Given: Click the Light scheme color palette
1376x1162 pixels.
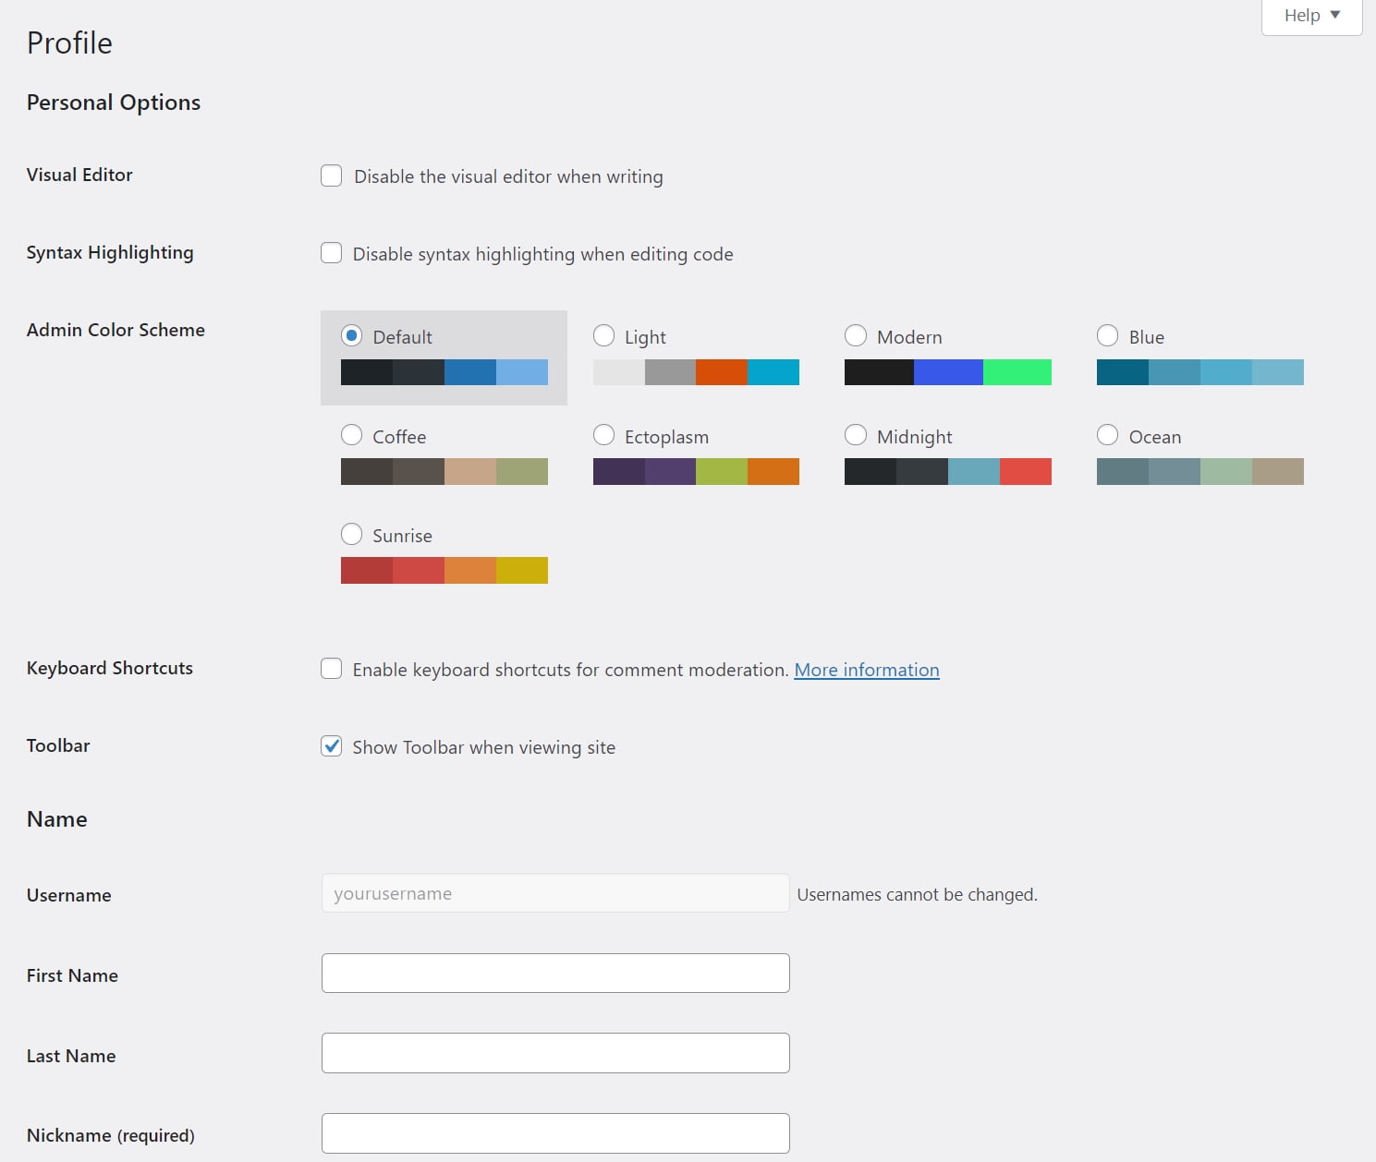Looking at the screenshot, I should click(696, 372).
